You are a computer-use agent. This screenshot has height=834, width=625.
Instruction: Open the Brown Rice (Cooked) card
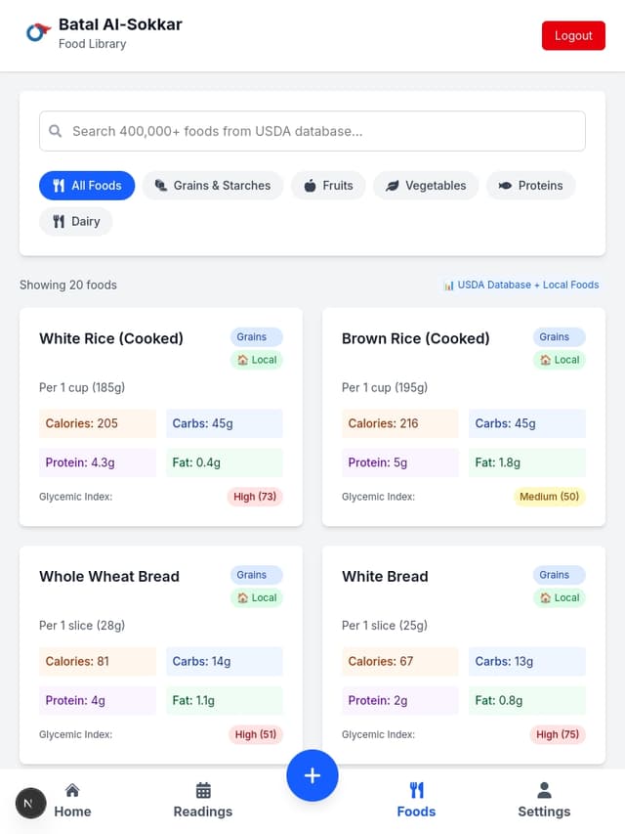click(x=464, y=417)
